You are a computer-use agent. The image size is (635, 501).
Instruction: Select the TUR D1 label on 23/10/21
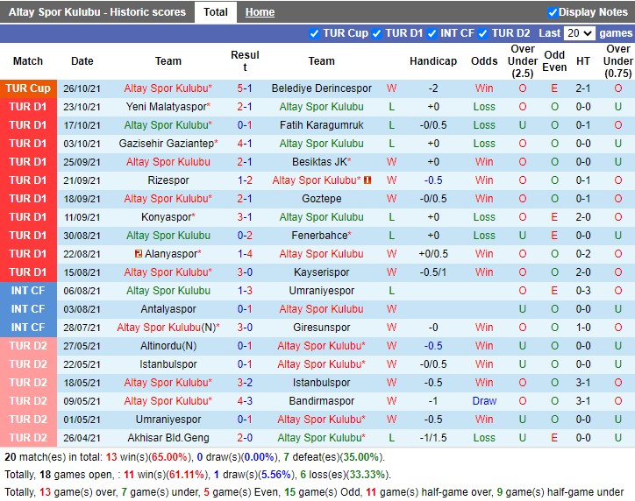[28, 107]
